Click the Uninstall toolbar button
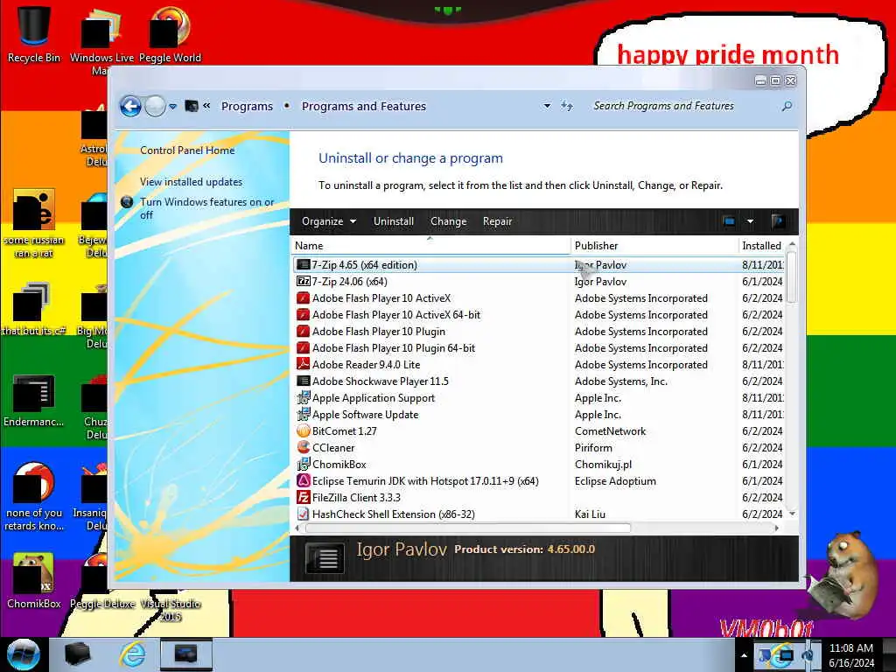Screen dimensions: 896x672 [393, 221]
